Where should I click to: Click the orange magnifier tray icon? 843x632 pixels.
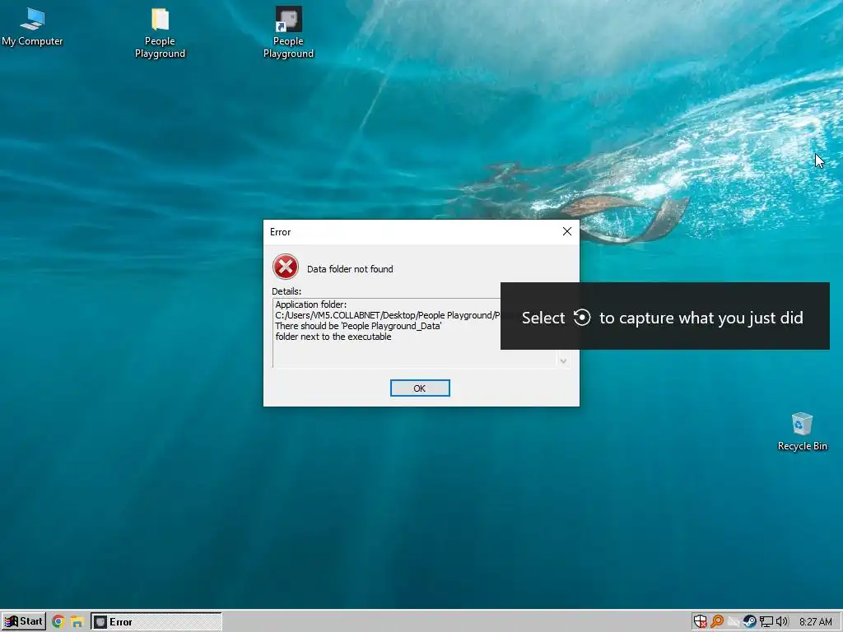coord(717,622)
